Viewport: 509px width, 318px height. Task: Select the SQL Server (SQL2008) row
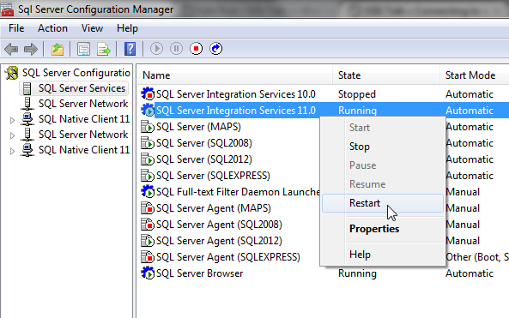(228, 143)
